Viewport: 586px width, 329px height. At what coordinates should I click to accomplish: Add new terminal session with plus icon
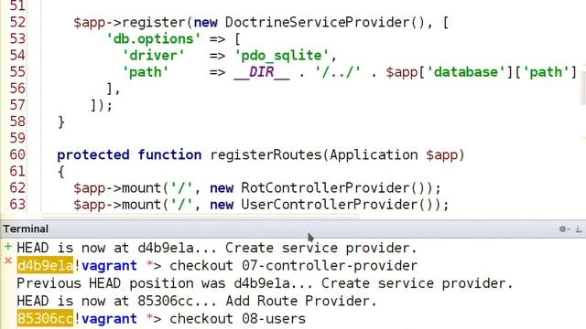coord(8,247)
